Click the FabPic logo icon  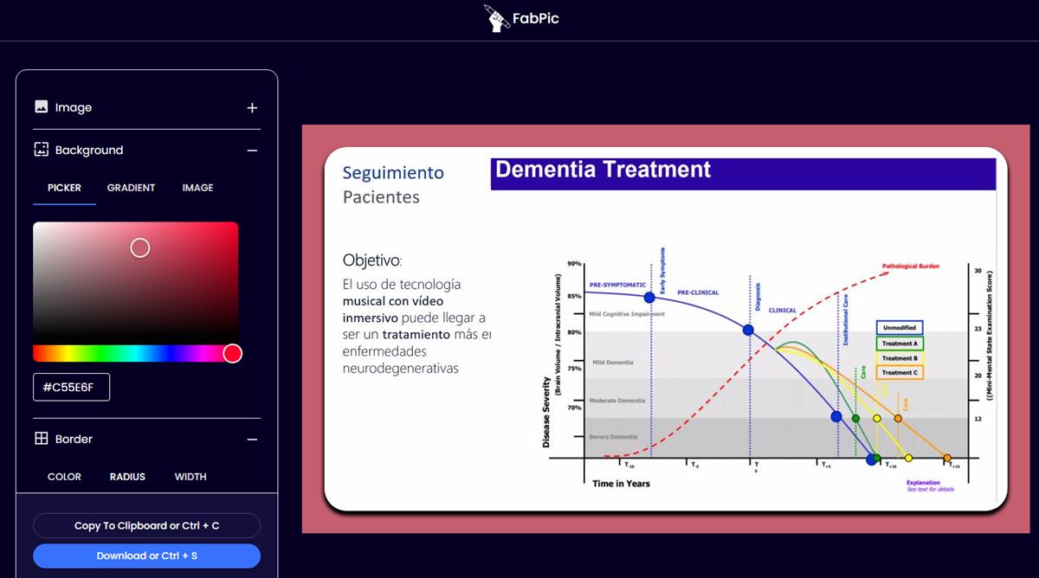click(495, 18)
